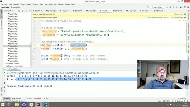Open the Navigate menu

[x=16, y=4]
